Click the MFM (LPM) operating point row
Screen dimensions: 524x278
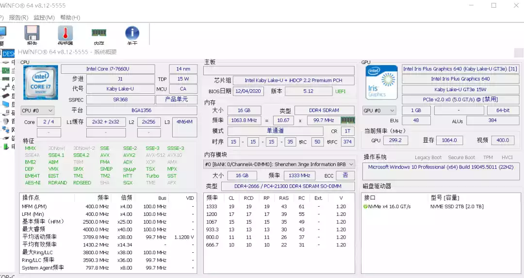(108, 207)
